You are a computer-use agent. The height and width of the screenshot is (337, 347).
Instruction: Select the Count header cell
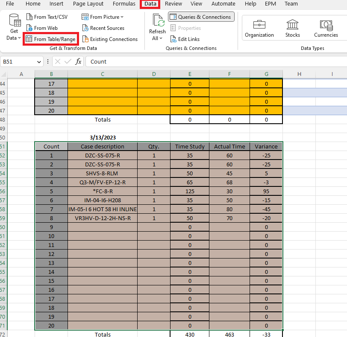click(x=51, y=146)
